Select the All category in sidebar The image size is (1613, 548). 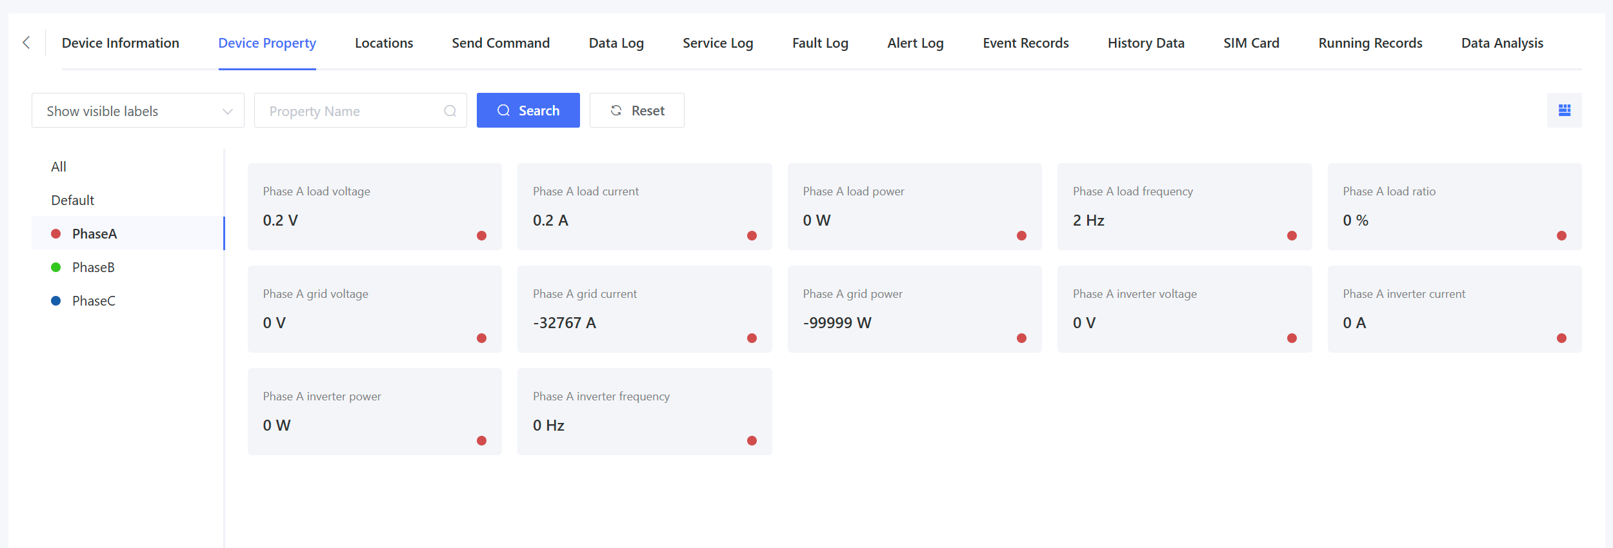(59, 166)
